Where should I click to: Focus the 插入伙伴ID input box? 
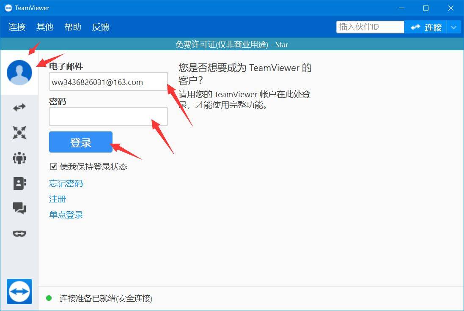[x=370, y=27]
